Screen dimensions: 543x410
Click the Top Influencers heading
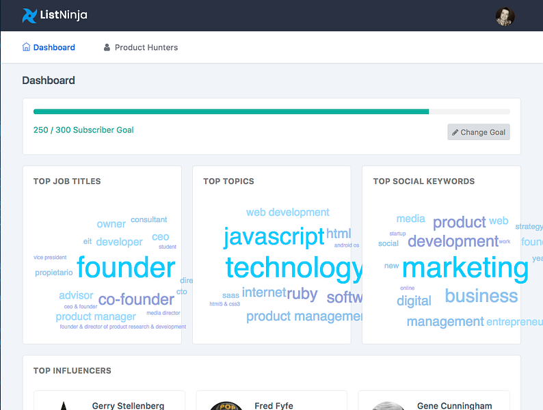[x=72, y=370]
